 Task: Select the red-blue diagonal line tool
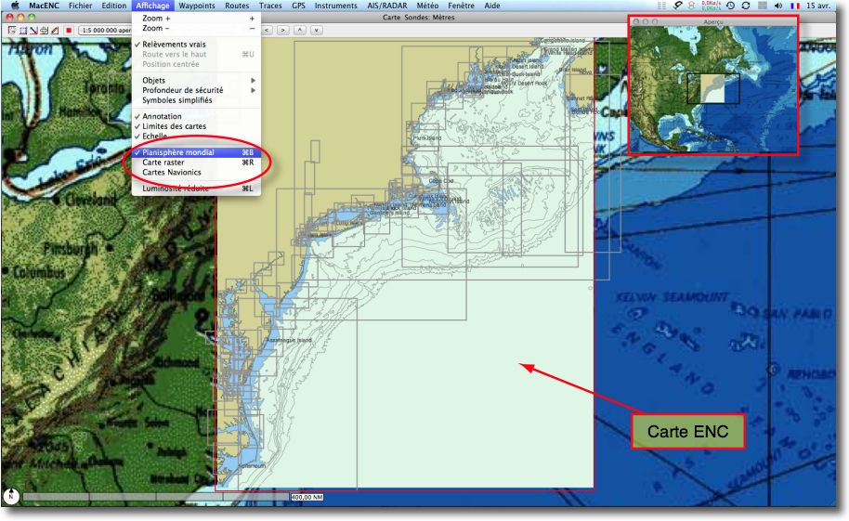[x=33, y=31]
